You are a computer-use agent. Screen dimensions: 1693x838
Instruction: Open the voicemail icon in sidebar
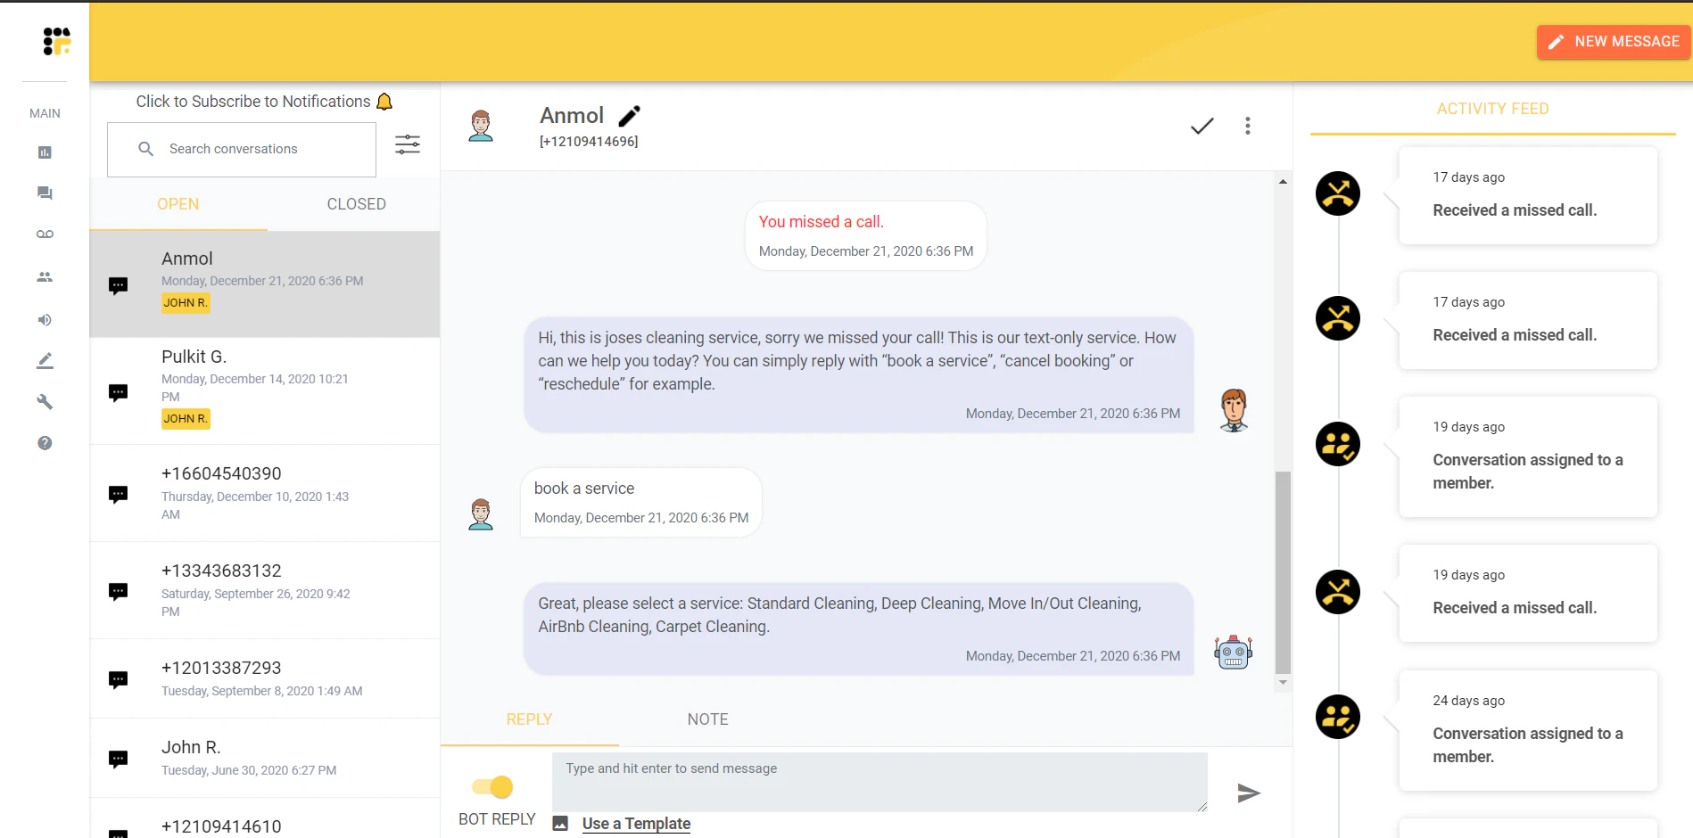coord(45,234)
